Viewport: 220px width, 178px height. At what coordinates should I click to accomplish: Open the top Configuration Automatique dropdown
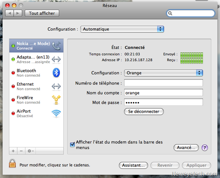click(122, 29)
